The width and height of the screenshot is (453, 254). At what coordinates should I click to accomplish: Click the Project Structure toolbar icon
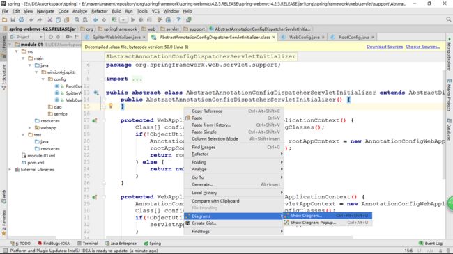point(168,20)
